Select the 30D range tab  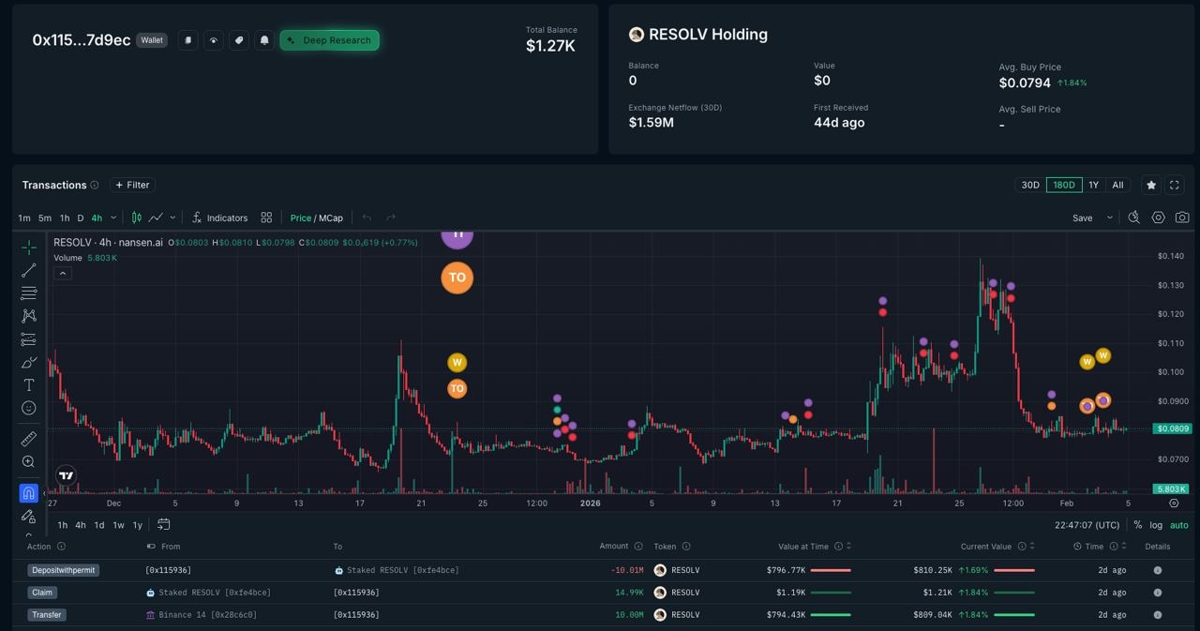(x=1029, y=185)
